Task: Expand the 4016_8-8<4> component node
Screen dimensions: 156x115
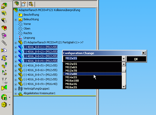Action: pyautogui.click(x=16, y=61)
